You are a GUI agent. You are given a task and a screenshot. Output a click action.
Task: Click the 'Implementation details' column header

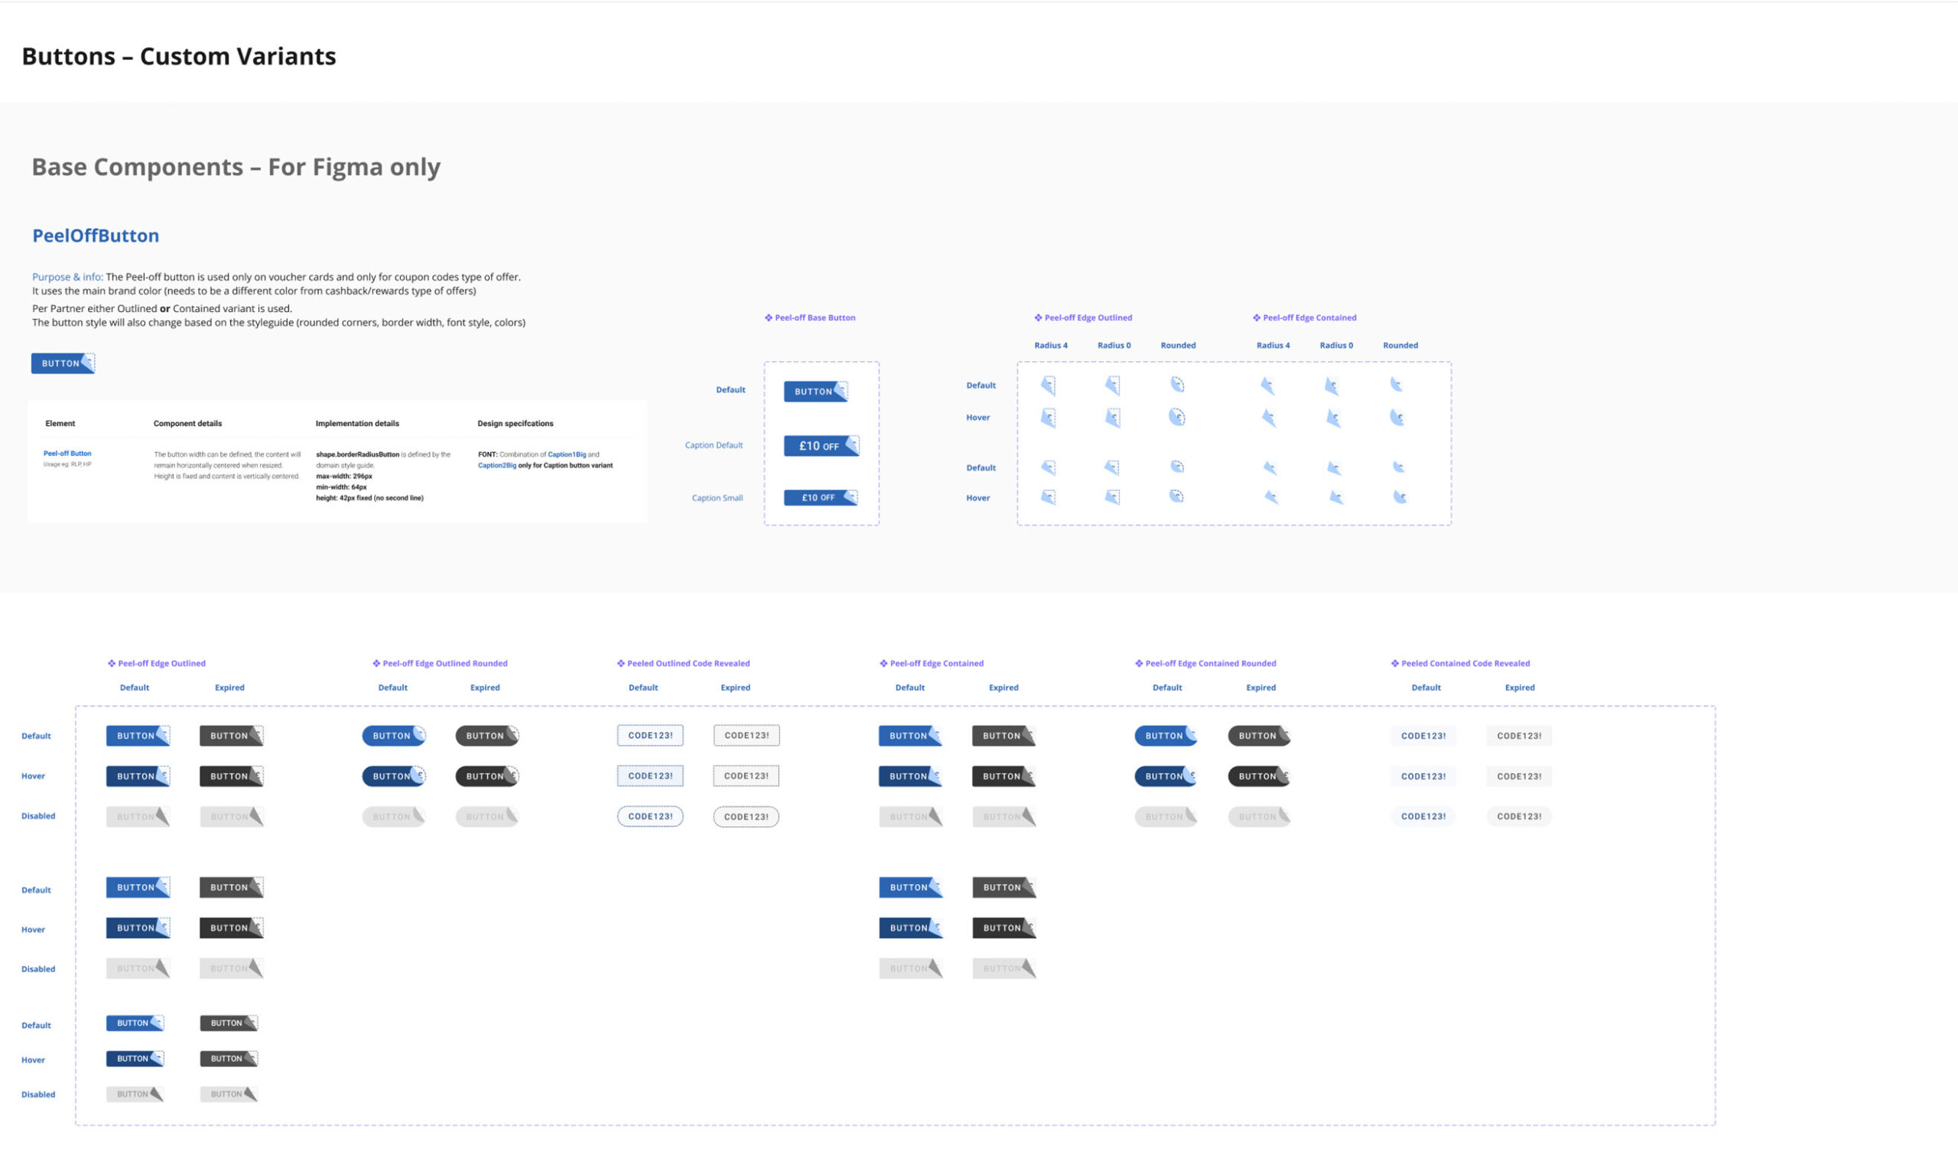pyautogui.click(x=357, y=424)
